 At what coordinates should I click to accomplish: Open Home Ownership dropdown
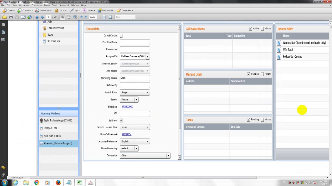136,149
